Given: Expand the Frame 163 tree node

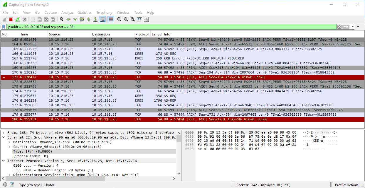Looking at the screenshot, I should tap(4, 133).
